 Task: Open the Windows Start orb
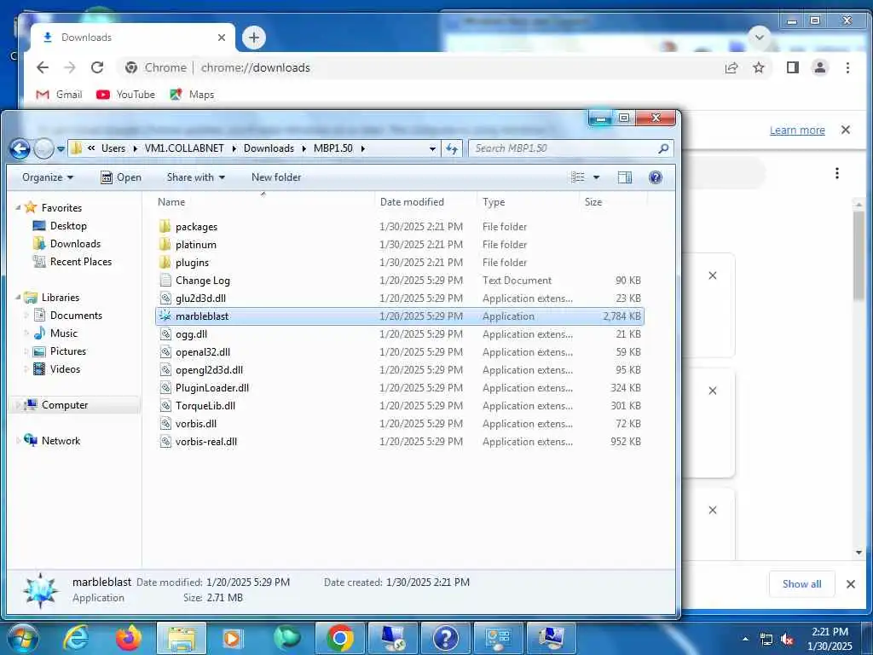click(x=22, y=638)
